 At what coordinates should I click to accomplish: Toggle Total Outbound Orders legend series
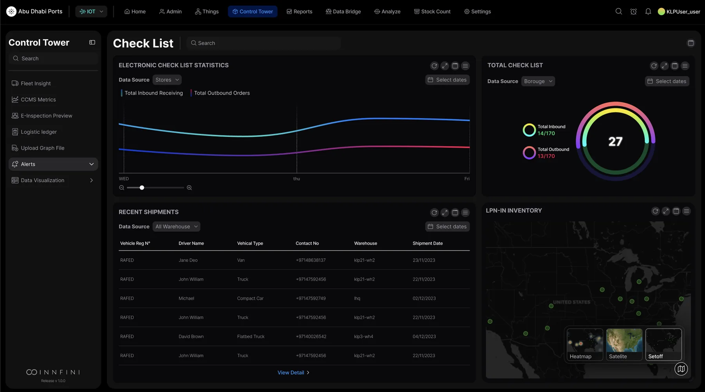pos(220,93)
